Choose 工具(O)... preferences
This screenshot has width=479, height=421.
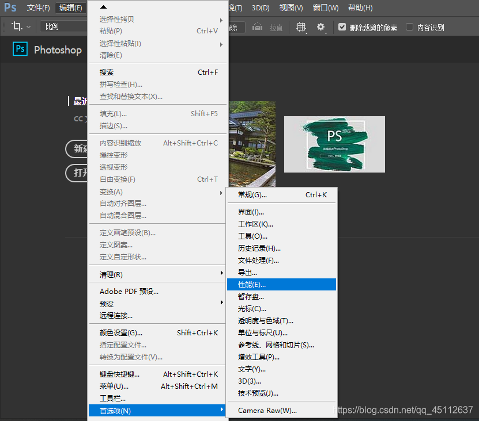(x=282, y=236)
